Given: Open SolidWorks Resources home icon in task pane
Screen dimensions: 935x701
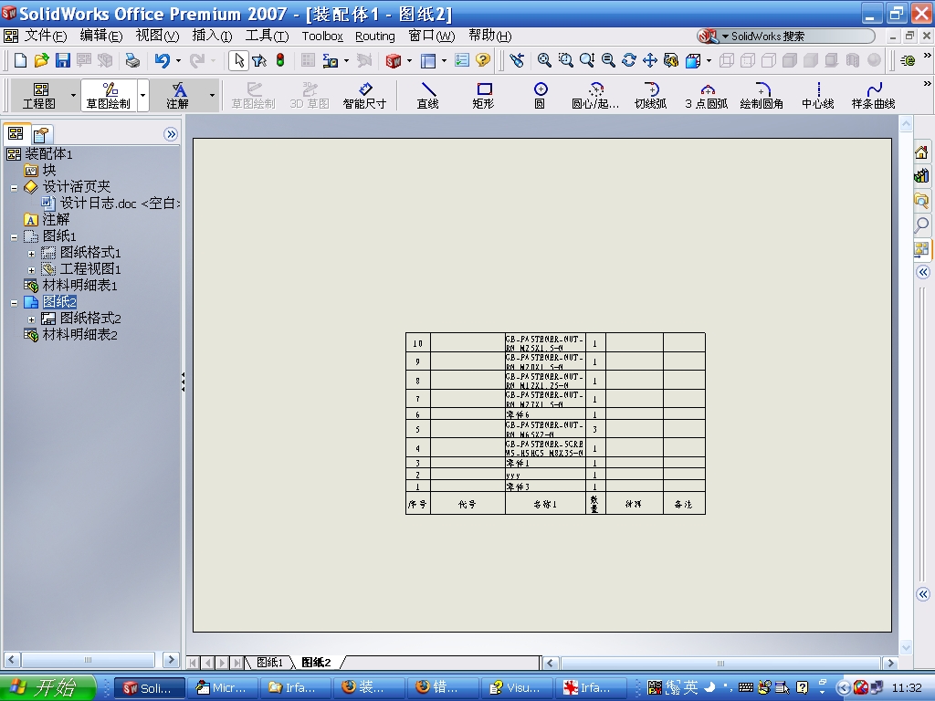Looking at the screenshot, I should coord(921,152).
